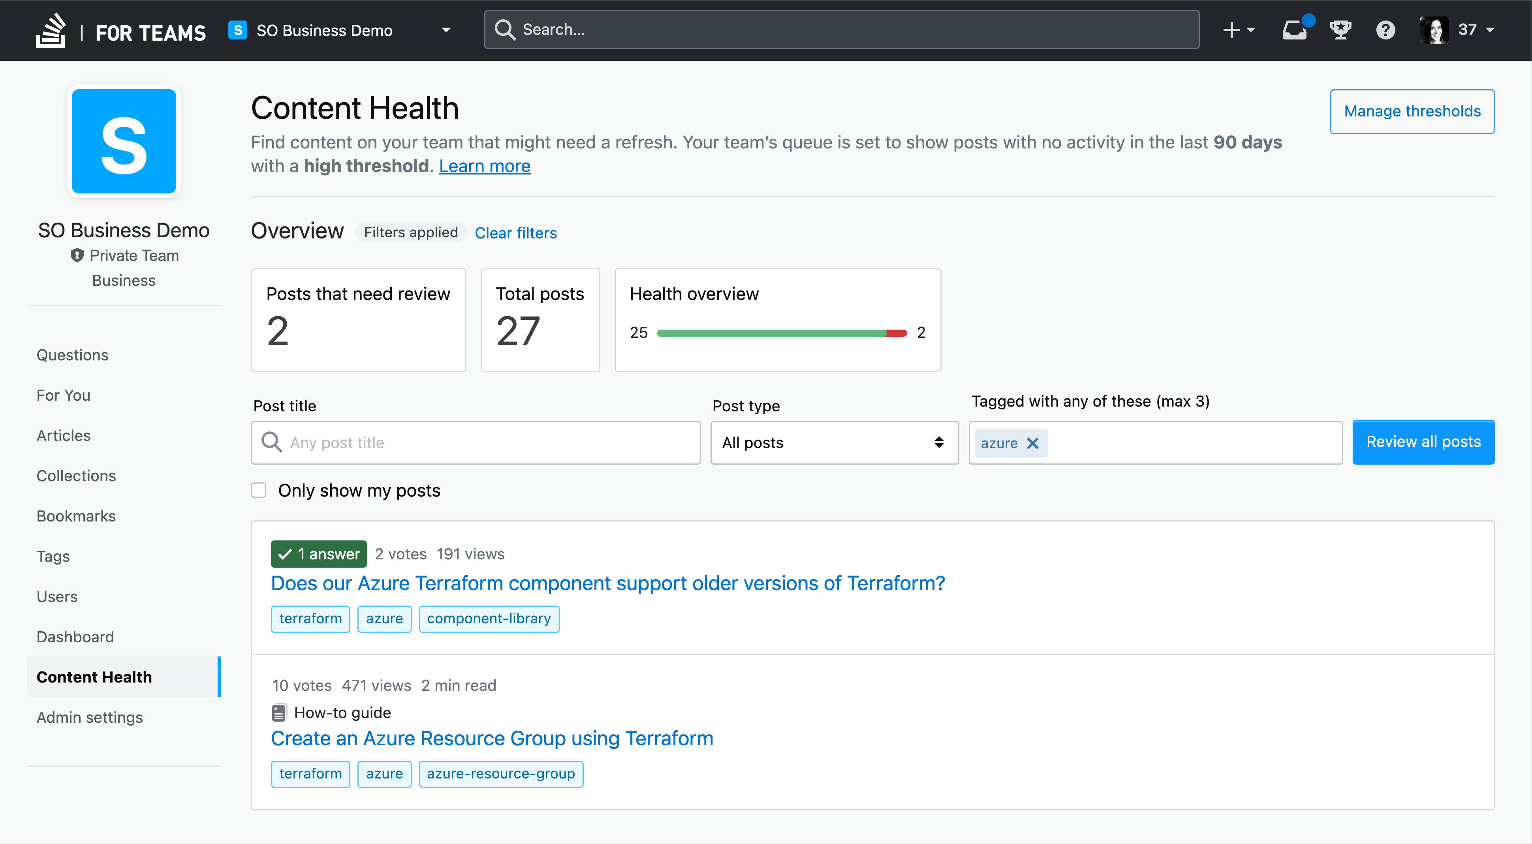Click the How-to guide document icon
The height and width of the screenshot is (844, 1532).
click(279, 713)
